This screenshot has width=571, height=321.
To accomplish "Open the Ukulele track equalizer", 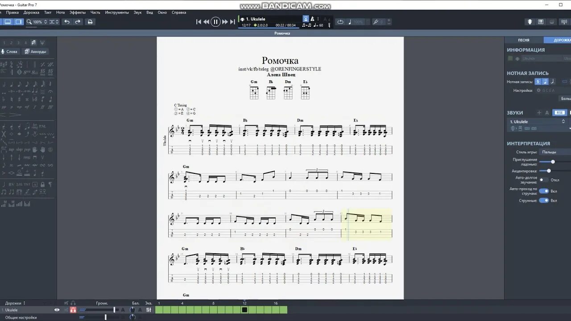I will pos(149,310).
